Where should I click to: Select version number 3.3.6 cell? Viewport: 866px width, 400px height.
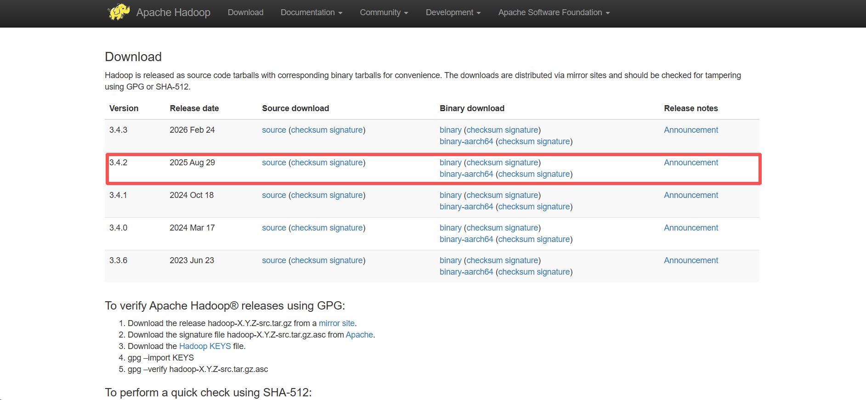(x=118, y=260)
